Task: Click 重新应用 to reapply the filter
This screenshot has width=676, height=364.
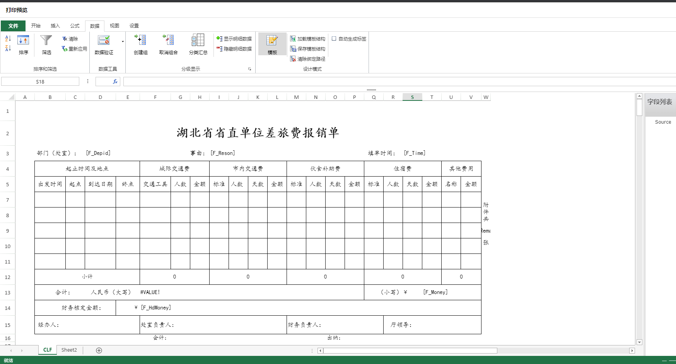Action: coord(74,49)
